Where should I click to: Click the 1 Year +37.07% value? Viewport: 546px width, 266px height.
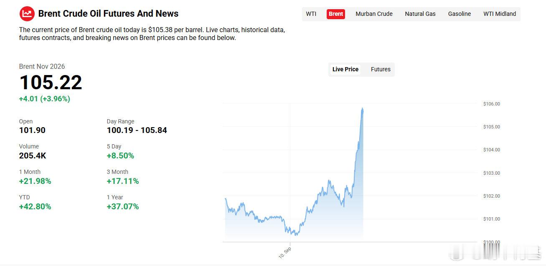(x=123, y=206)
